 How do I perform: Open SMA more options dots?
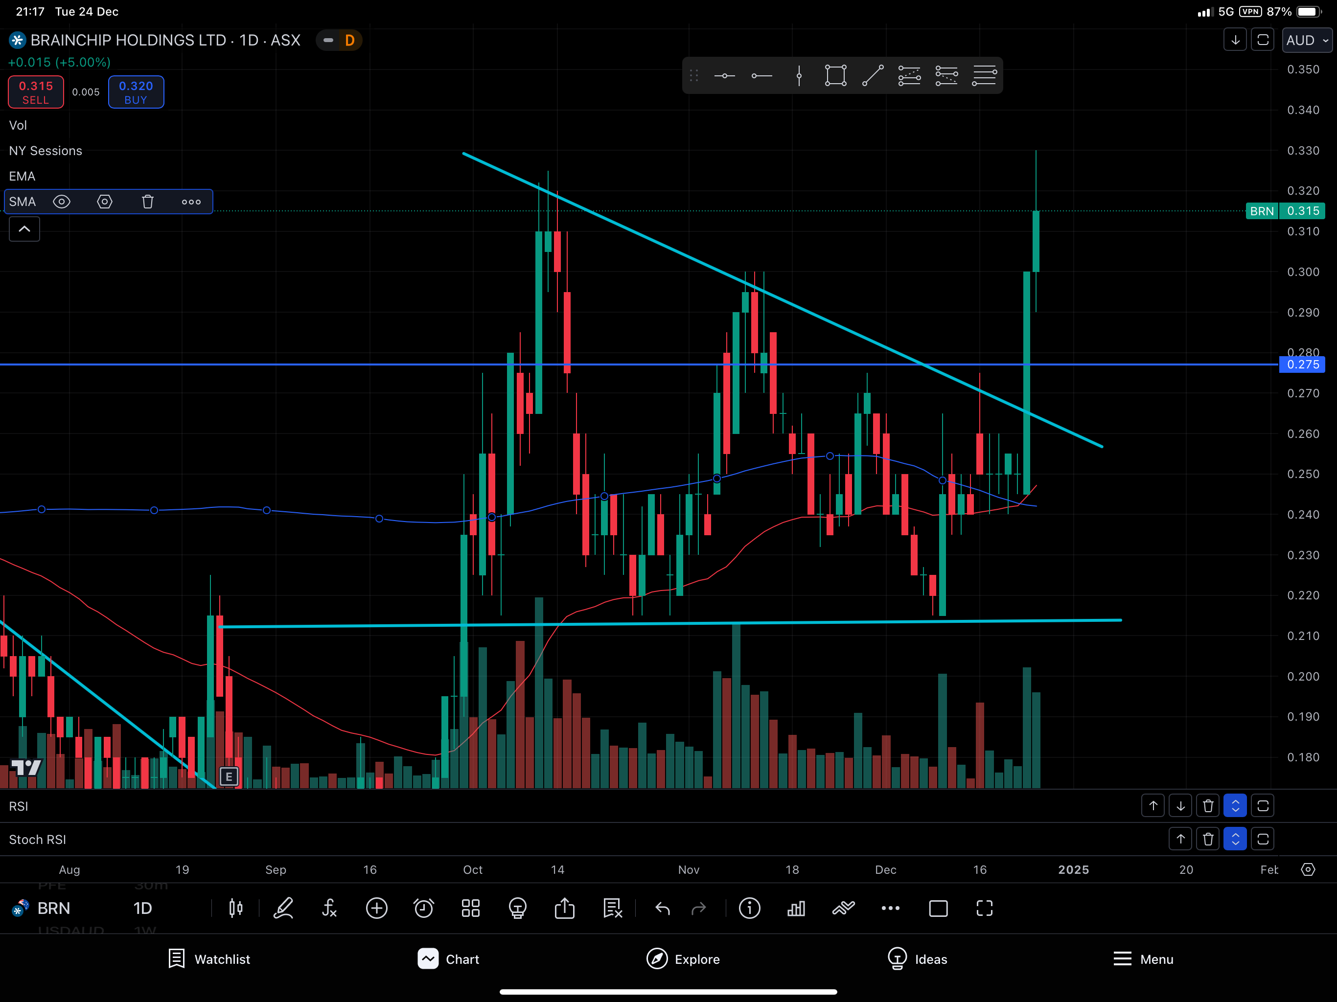click(191, 202)
